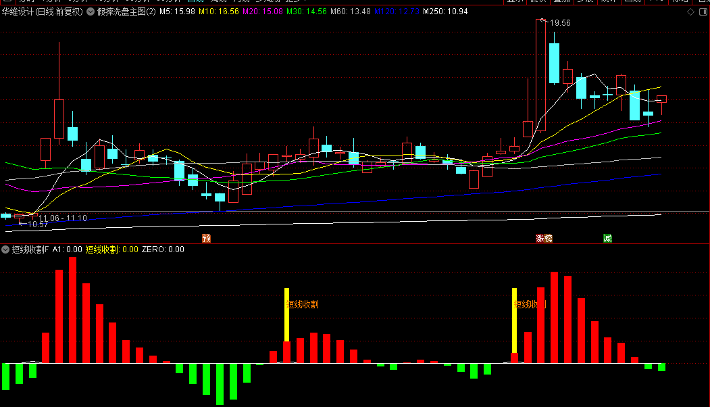
Task: Select the 华维设计(日线.前复权) title text
Action: tap(43, 11)
